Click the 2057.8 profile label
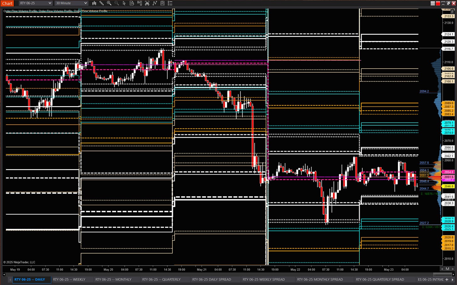 (x=424, y=163)
